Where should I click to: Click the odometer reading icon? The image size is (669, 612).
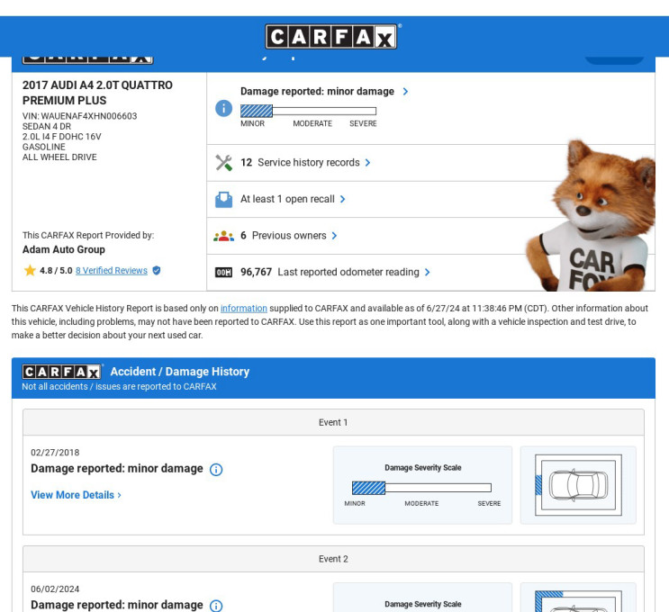pyautogui.click(x=223, y=273)
